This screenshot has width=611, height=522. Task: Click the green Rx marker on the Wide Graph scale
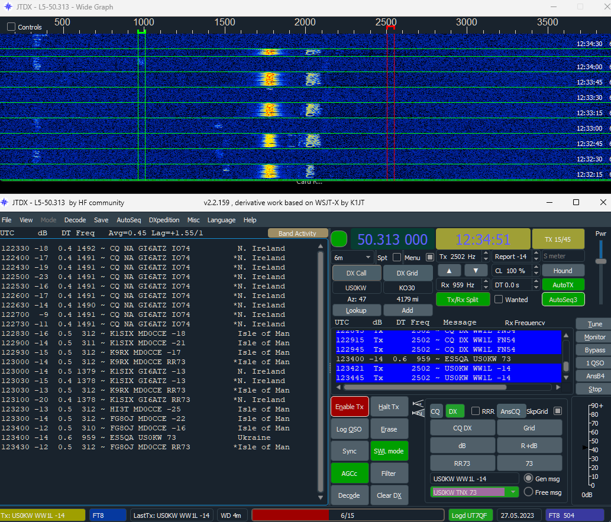point(141,31)
